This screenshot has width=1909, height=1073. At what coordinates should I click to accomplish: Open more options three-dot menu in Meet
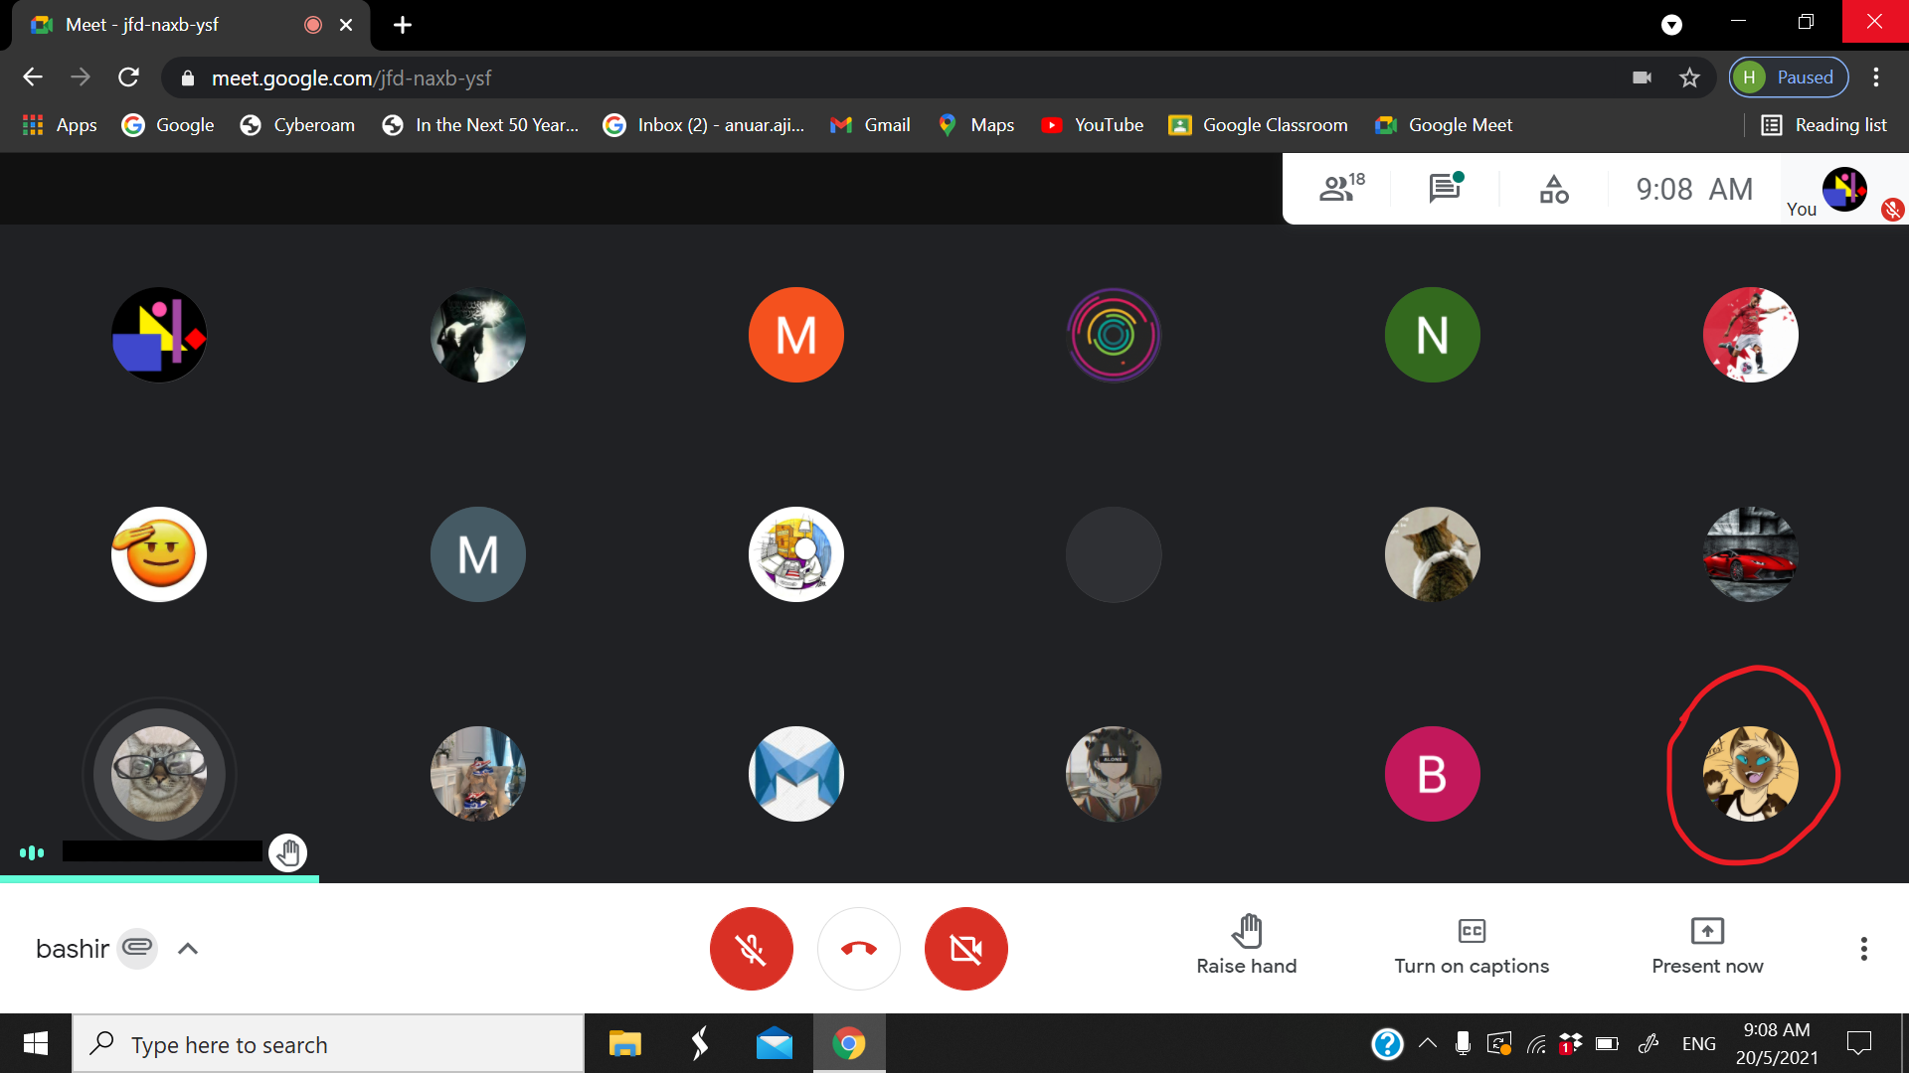[x=1863, y=949]
